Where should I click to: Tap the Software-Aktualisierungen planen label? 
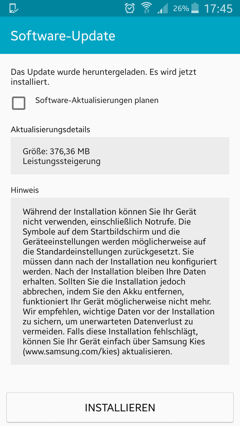[97, 100]
